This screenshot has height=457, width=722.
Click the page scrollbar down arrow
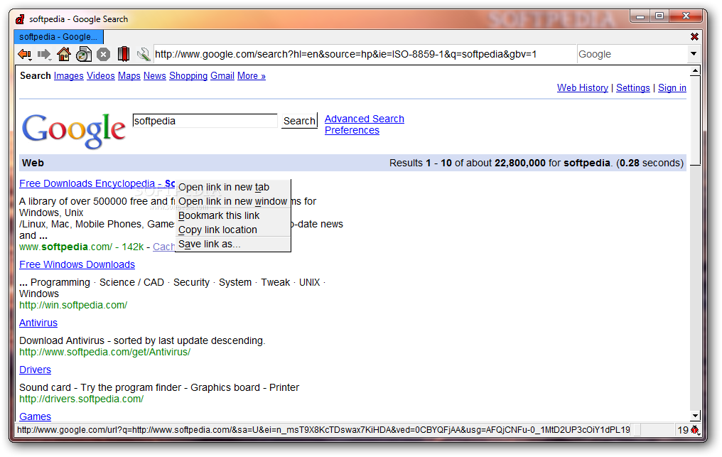tap(695, 416)
